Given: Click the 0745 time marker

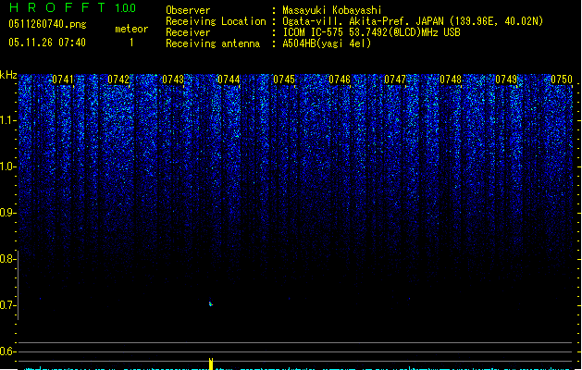Looking at the screenshot, I should [284, 80].
